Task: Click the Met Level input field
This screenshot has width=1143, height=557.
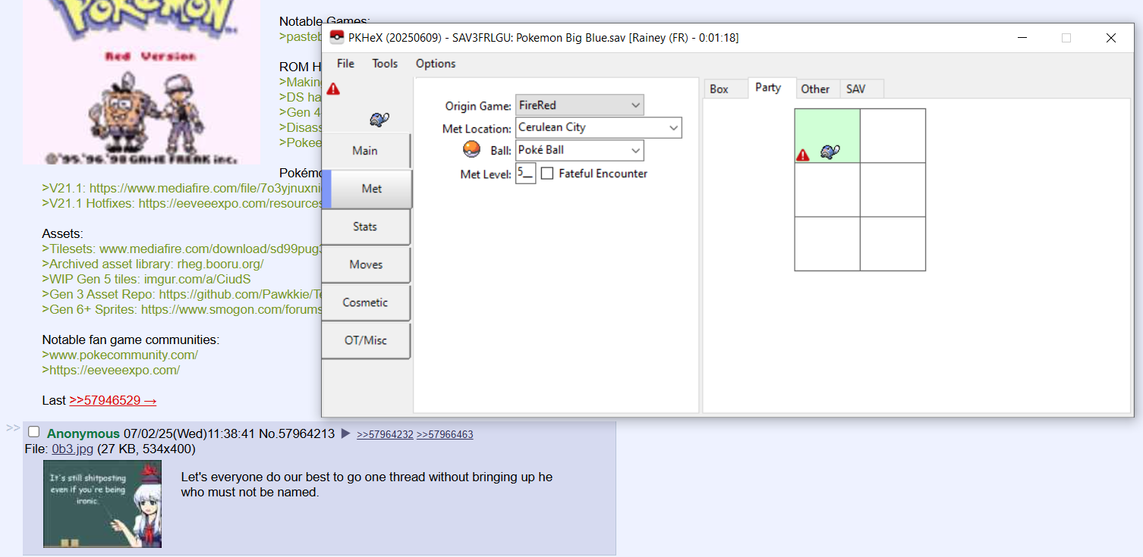Action: [x=526, y=174]
